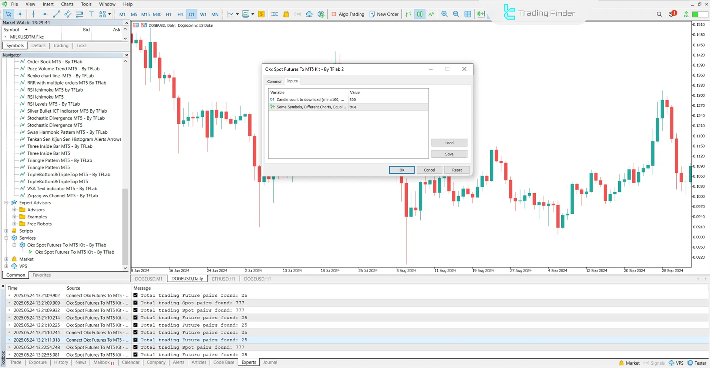Screen dimensions: 710x368
Task: Zoom in on the chart
Action: click(x=444, y=14)
